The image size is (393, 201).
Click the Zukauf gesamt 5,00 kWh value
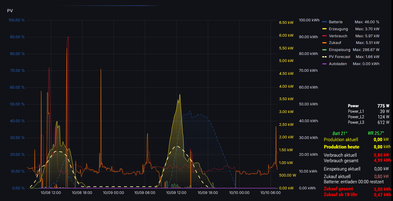[382, 189]
